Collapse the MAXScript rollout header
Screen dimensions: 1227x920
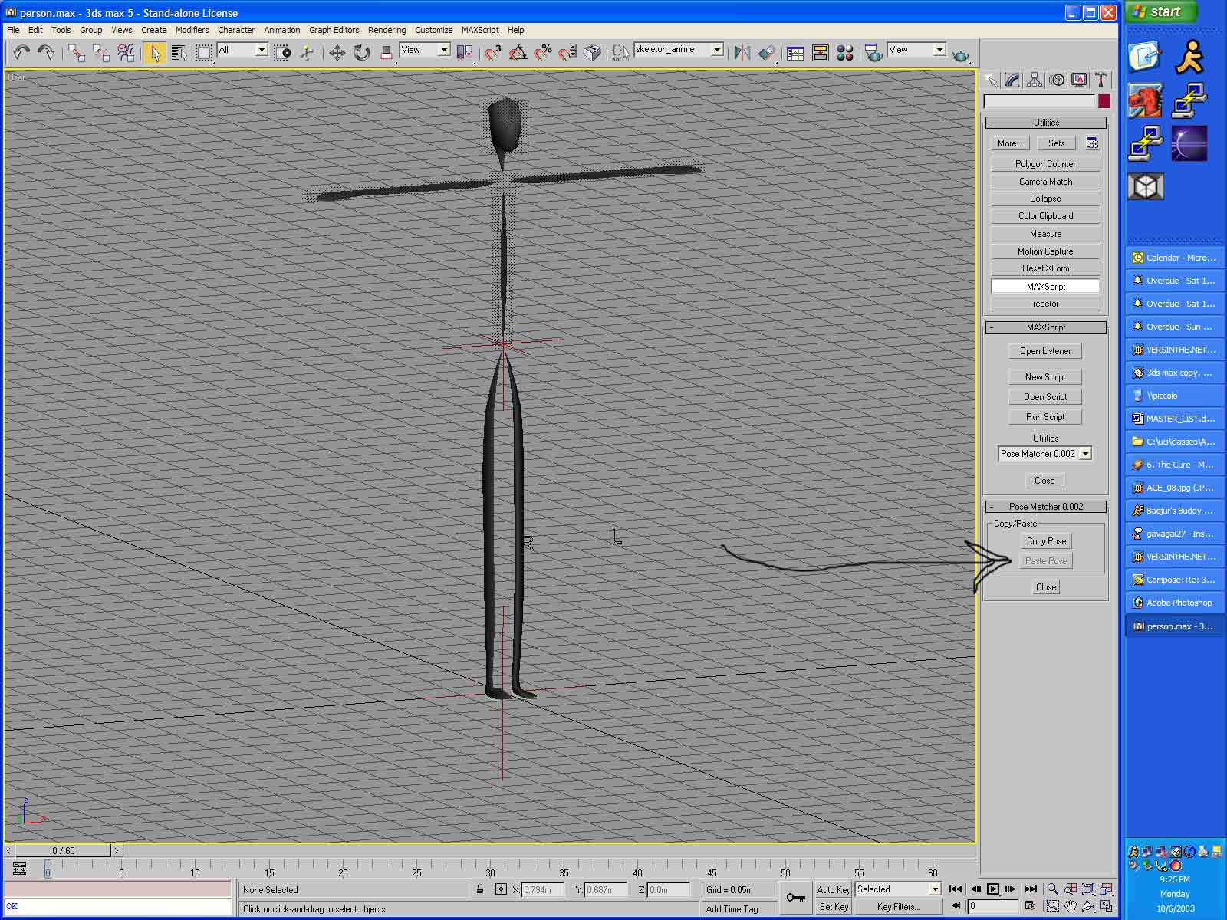[x=1045, y=327]
